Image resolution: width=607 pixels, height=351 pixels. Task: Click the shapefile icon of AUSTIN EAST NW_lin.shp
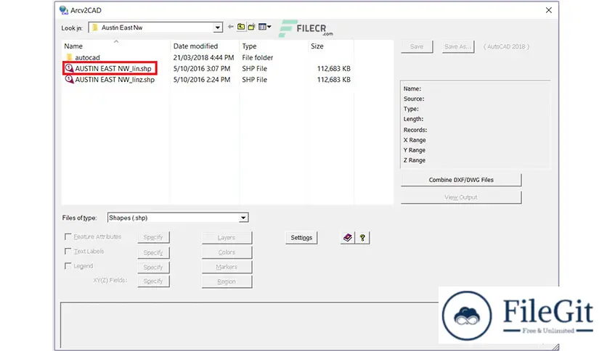point(69,68)
